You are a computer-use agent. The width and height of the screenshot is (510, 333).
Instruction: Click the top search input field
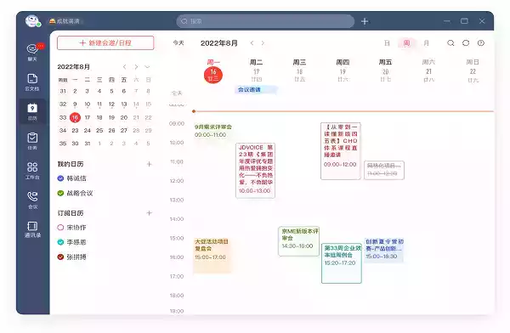coord(265,21)
